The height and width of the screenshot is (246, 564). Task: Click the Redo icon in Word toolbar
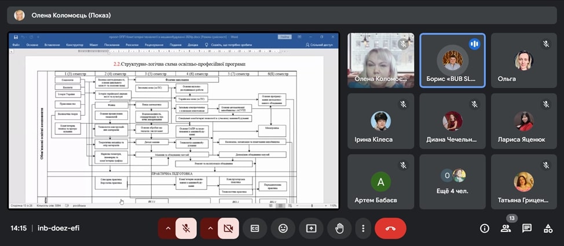31,37
